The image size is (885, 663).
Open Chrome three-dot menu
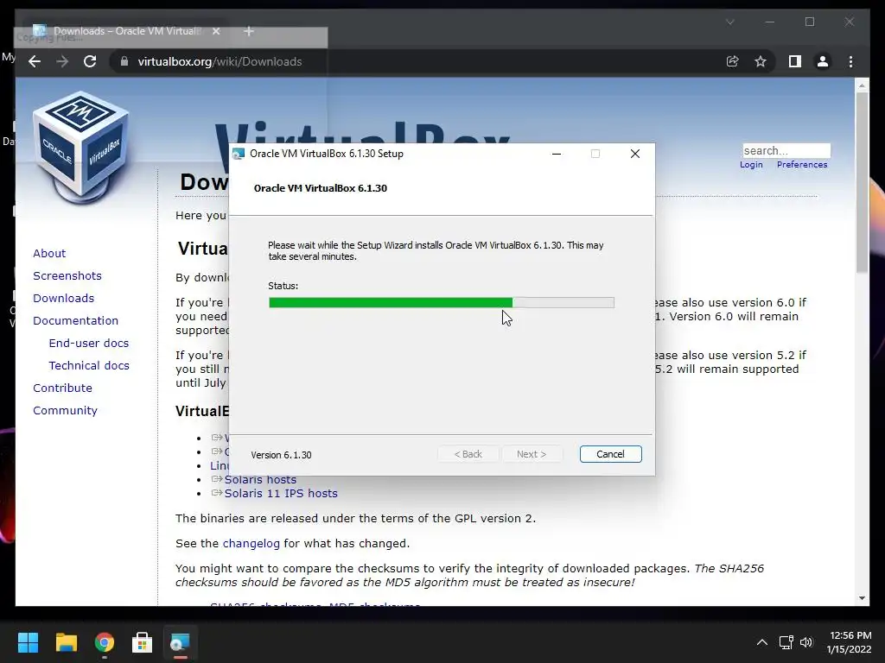[x=850, y=61]
